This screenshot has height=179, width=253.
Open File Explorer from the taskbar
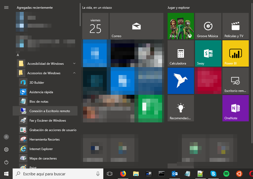point(136,174)
